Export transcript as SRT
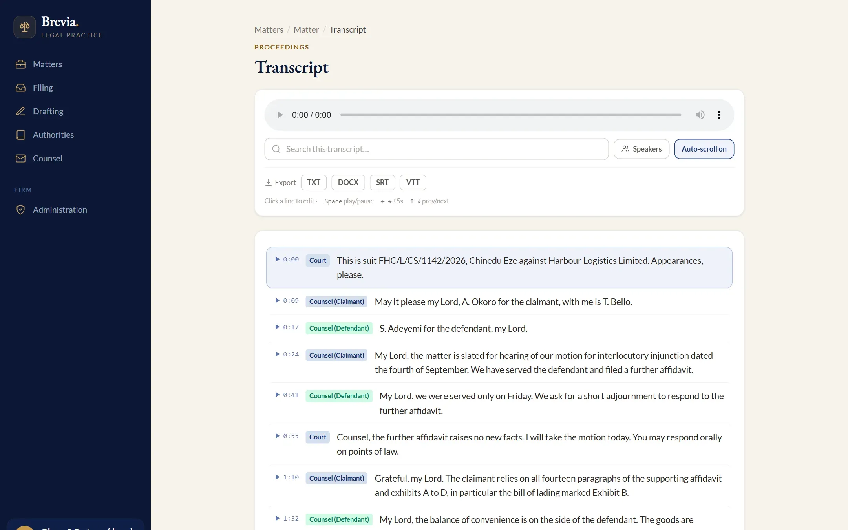The image size is (848, 530). point(382,183)
